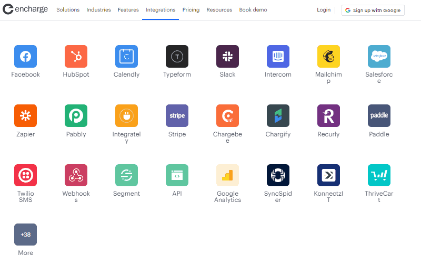Click the 'Slack' label text
The image size is (421, 266).
pyautogui.click(x=227, y=75)
